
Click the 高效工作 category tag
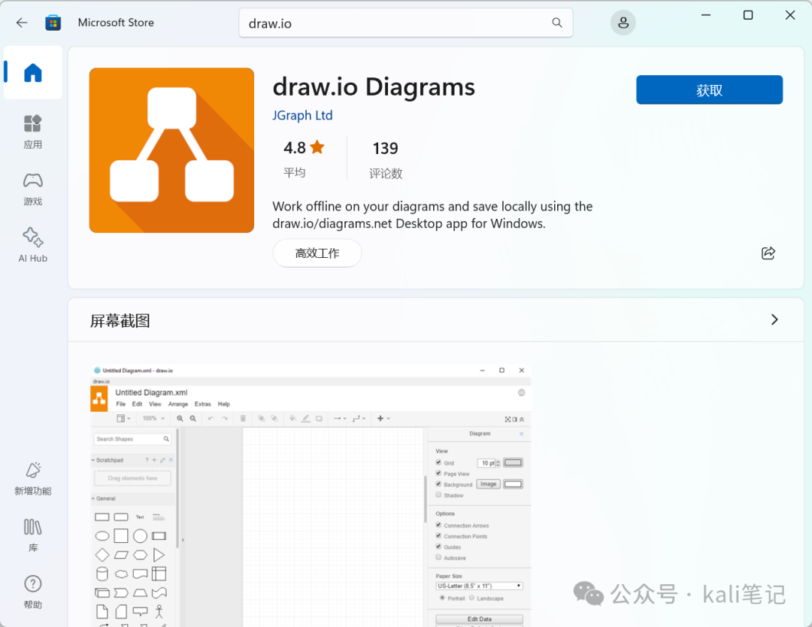point(317,253)
